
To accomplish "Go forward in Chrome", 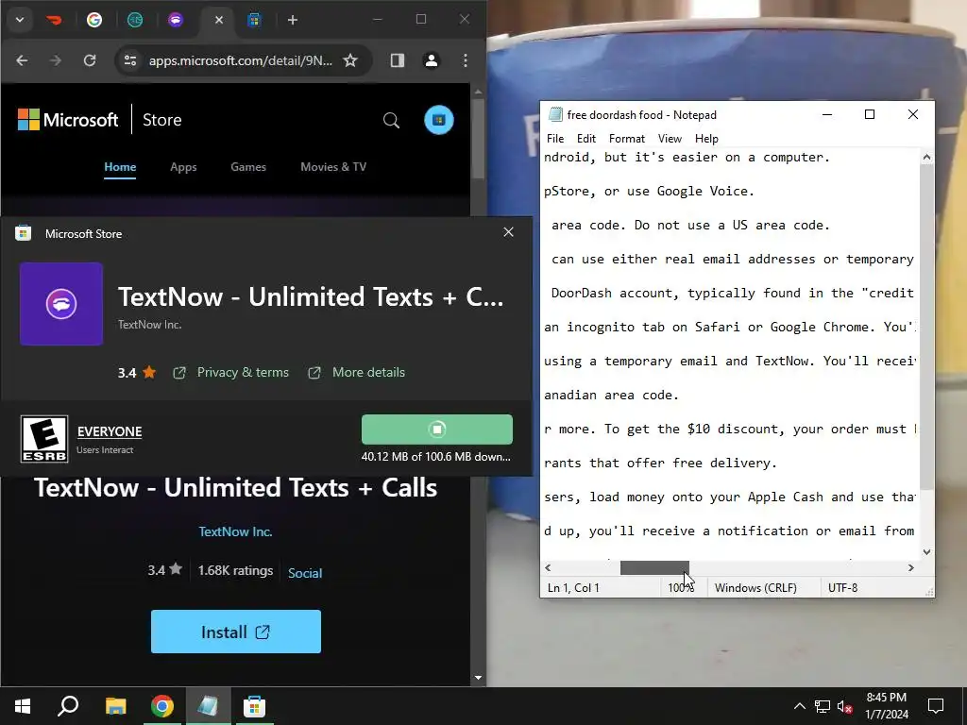I will (x=56, y=60).
